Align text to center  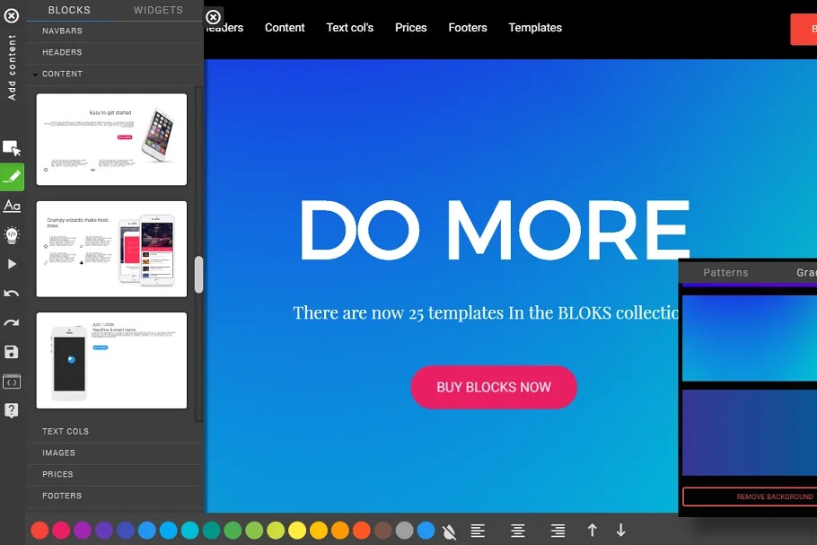pos(517,531)
